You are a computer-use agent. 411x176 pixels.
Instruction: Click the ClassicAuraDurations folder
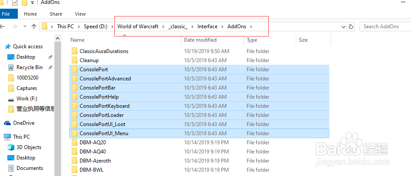[104, 51]
